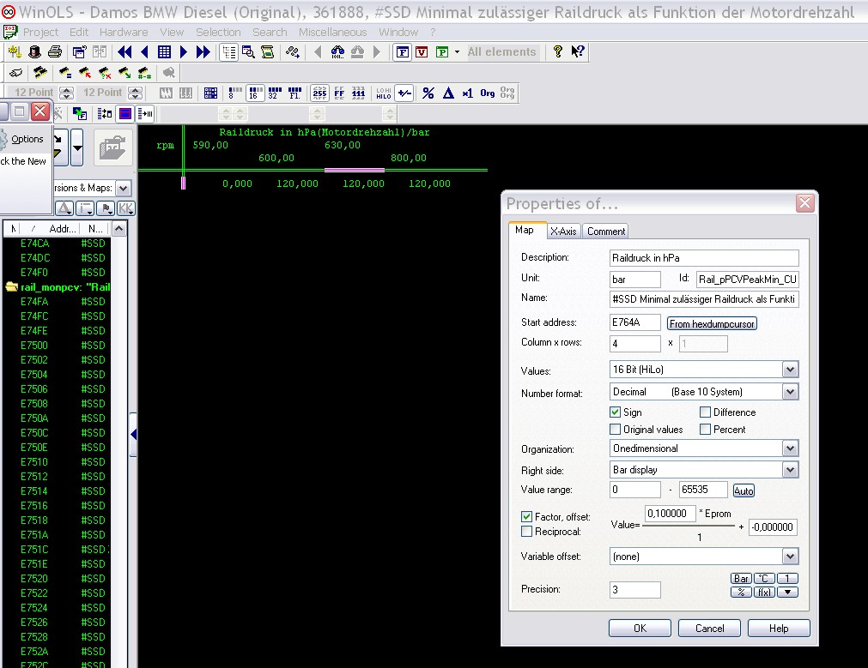Toggle the +/- sign toolbar button

[404, 93]
